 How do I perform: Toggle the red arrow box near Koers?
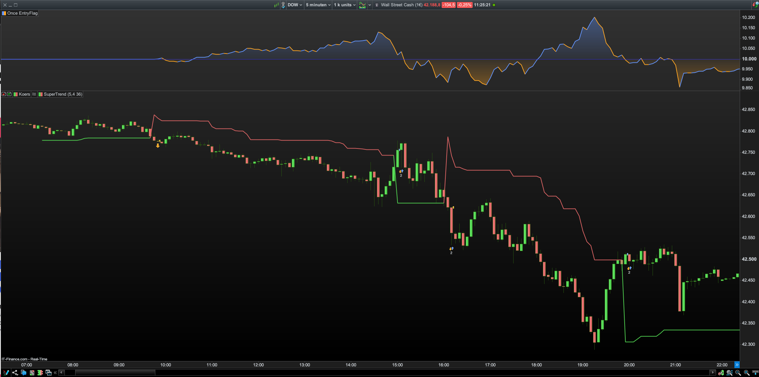pyautogui.click(x=4, y=94)
